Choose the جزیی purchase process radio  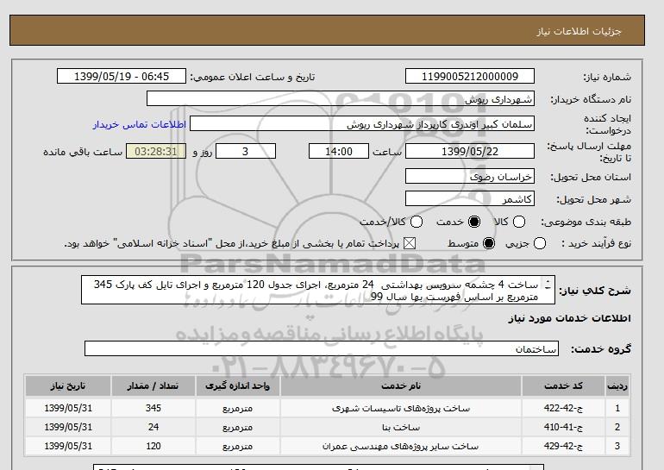point(540,243)
